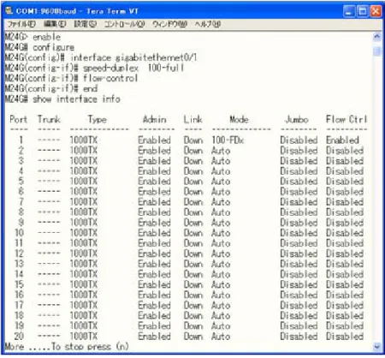385x358 pixels.
Task: Click the Tera Term title bar icon
Action: click(9, 11)
